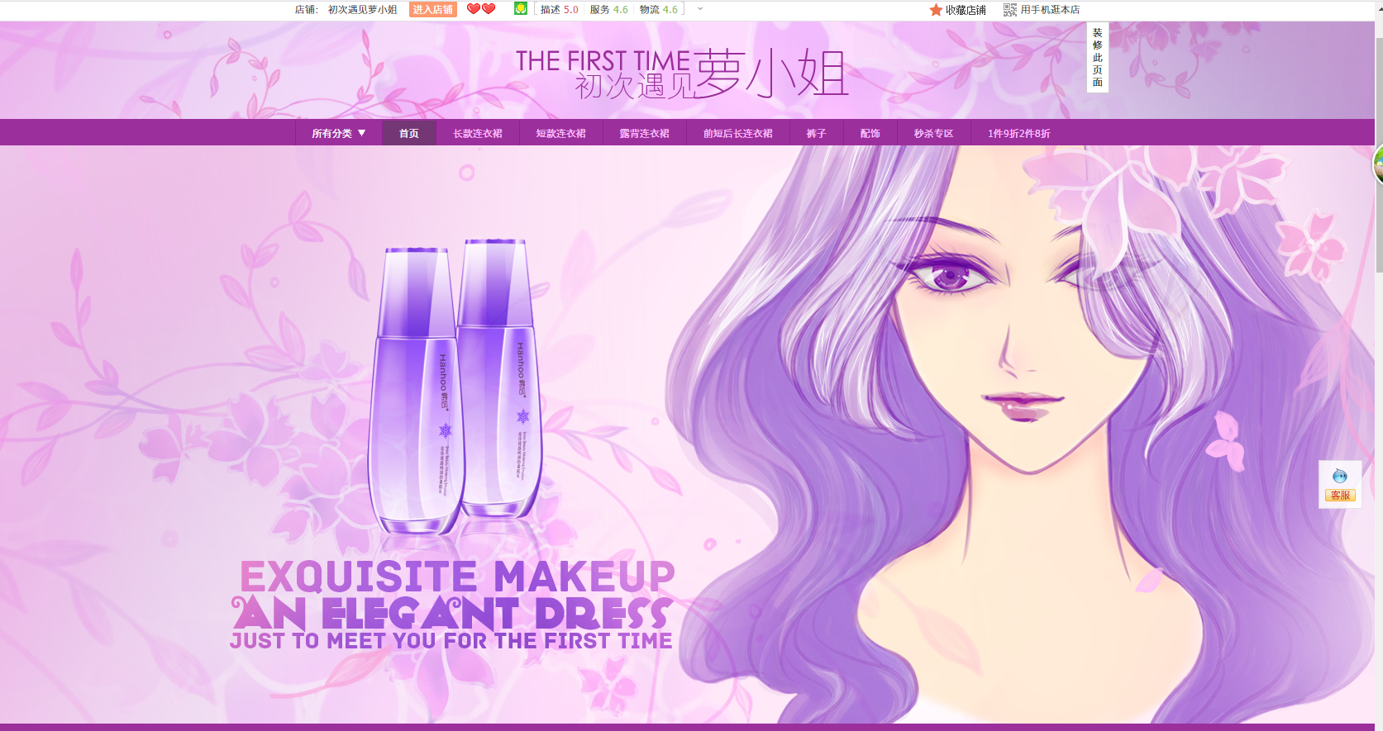The width and height of the screenshot is (1383, 731).
Task: Click the star icon beside 收藏店铺
Action: (x=936, y=10)
